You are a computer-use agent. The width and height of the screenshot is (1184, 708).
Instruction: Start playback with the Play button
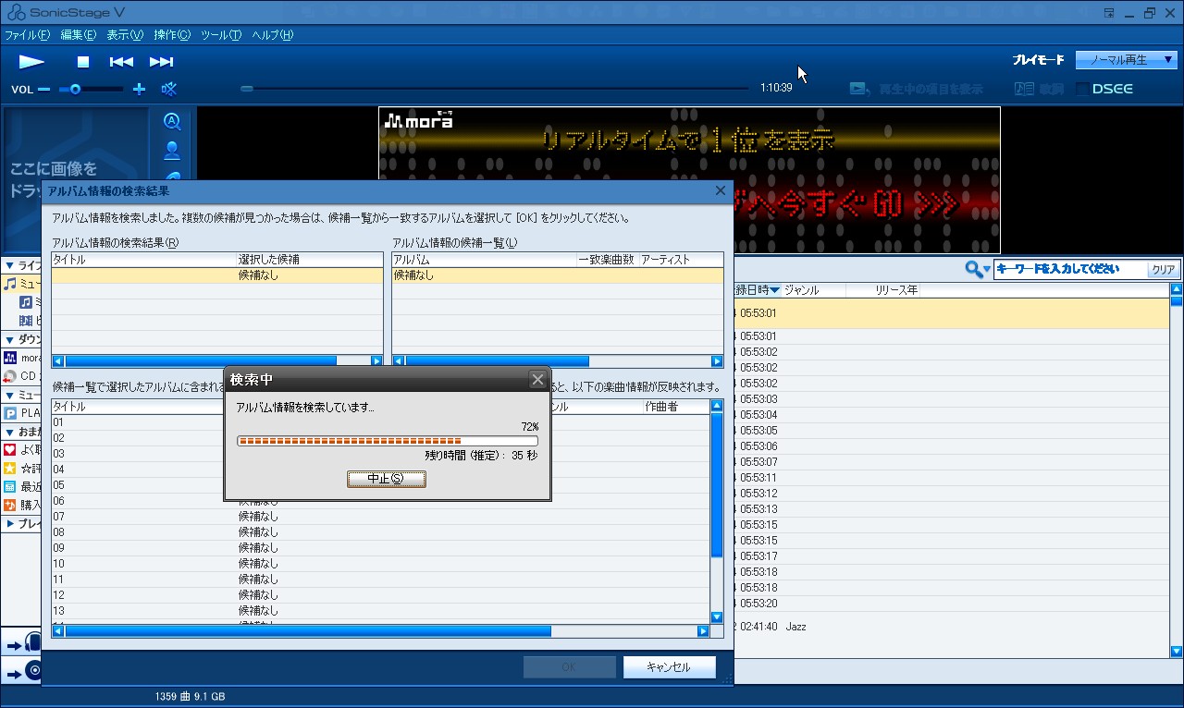[31, 62]
